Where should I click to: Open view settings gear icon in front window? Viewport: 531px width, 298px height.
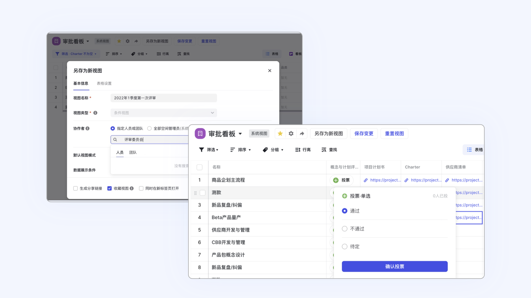click(x=291, y=134)
